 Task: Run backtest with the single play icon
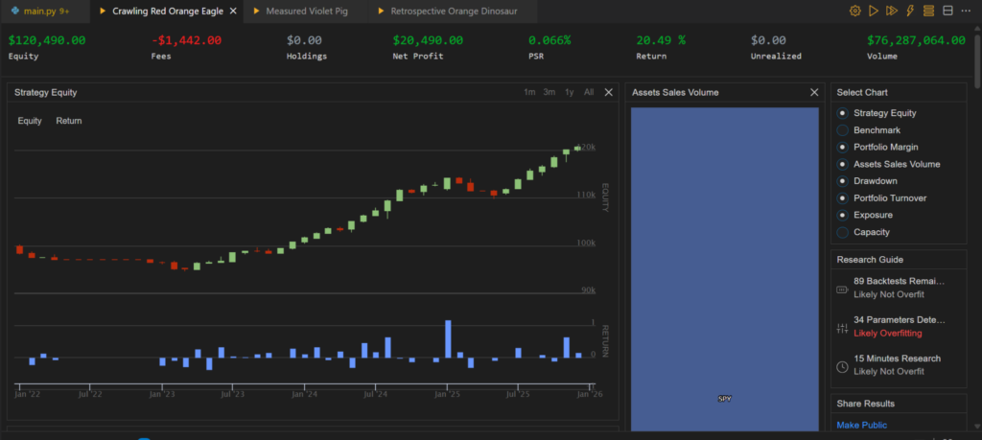pyautogui.click(x=874, y=11)
